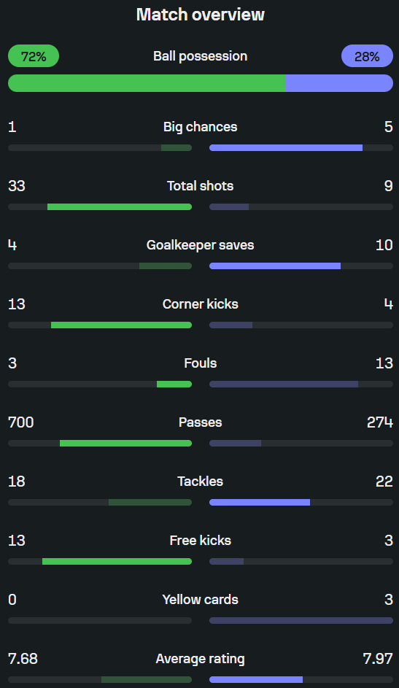Click the green segment of possession bar
The height and width of the screenshot is (688, 399).
[147, 83]
